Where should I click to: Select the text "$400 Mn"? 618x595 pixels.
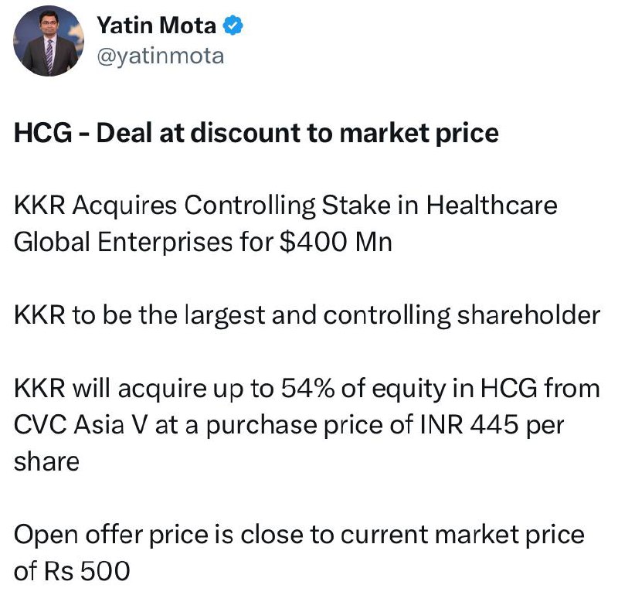coord(336,242)
